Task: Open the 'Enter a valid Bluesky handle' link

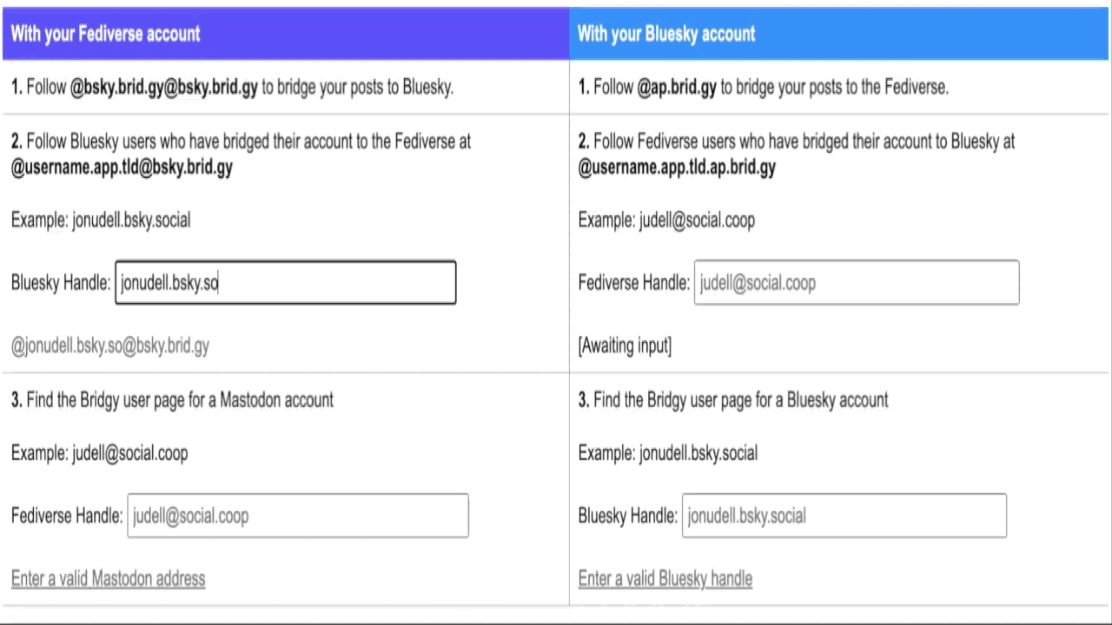Action: coord(665,579)
